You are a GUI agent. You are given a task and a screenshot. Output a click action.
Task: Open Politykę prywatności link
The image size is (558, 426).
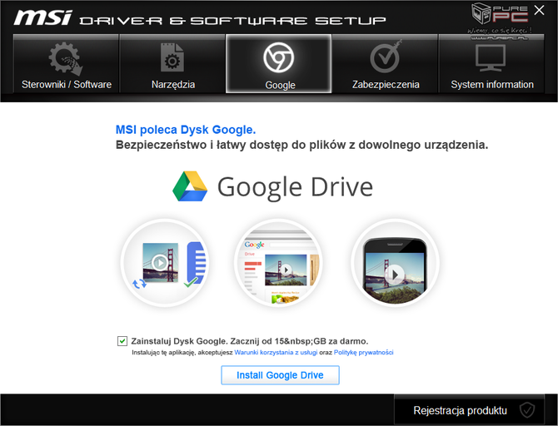(363, 353)
